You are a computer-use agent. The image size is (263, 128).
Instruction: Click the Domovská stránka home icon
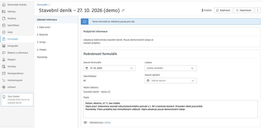coord(4,5)
